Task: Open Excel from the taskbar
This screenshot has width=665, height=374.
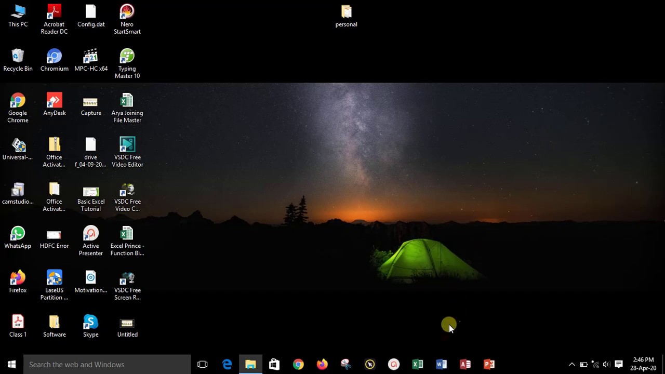Action: click(418, 364)
